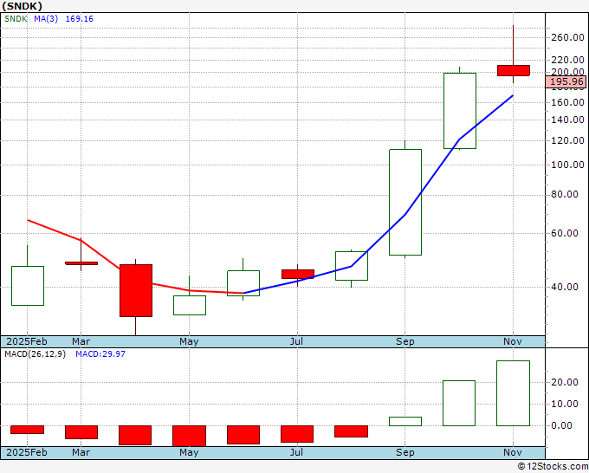Click the 2025Feb label on price chart axis
589x473 pixels.
pyautogui.click(x=27, y=341)
